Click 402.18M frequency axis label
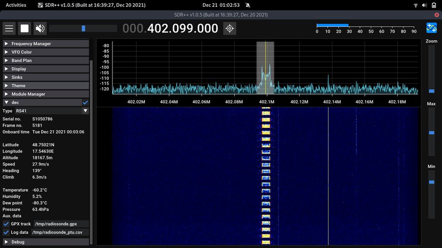 [x=397, y=102]
